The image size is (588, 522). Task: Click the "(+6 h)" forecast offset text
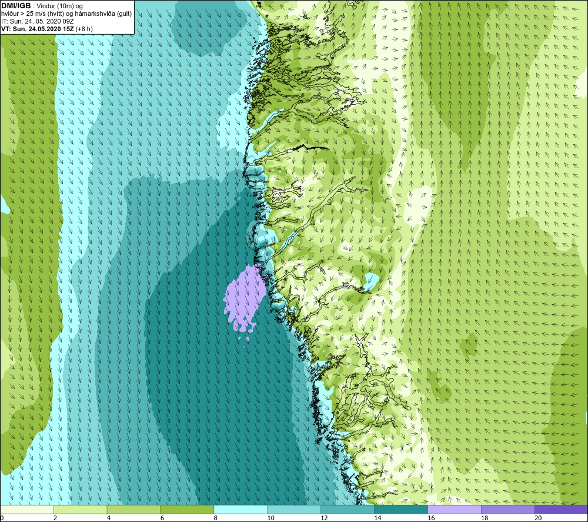tap(84, 29)
